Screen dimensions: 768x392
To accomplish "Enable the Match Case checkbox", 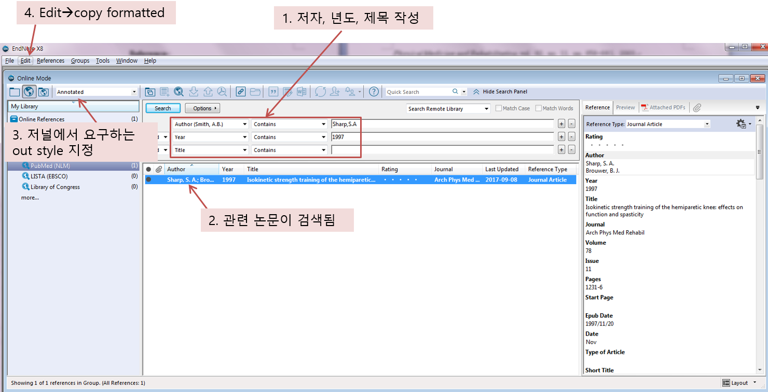I will (x=499, y=108).
